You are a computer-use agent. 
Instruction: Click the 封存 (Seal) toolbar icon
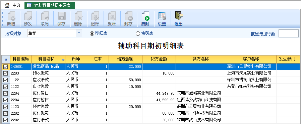point(128,16)
